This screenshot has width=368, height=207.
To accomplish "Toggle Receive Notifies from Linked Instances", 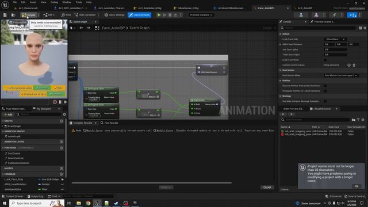I will tap(325, 86).
